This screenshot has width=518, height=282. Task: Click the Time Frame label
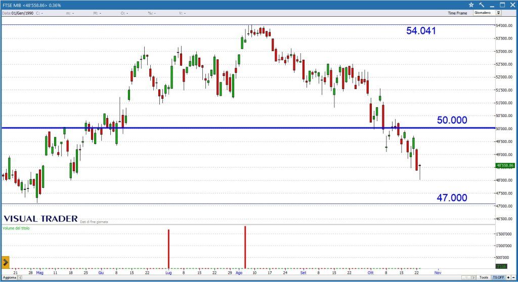click(457, 13)
